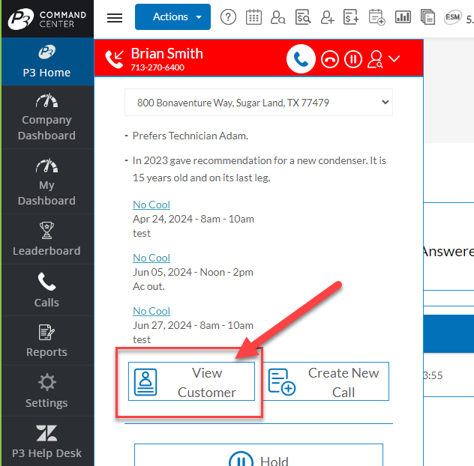
Task: Open Settings in sidebar
Action: click(x=47, y=391)
